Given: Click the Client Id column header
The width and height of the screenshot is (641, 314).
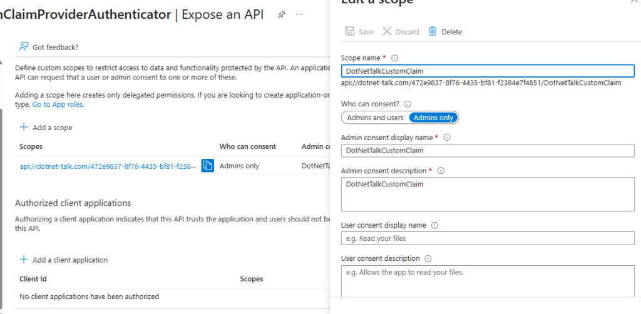Looking at the screenshot, I should (x=33, y=279).
